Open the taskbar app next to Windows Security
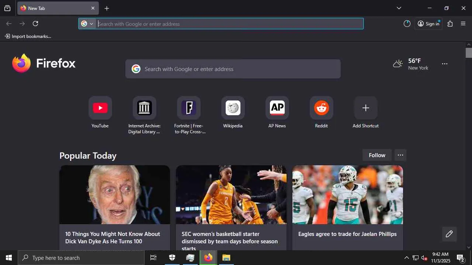Screen dimensions: 472x265 pos(190,258)
